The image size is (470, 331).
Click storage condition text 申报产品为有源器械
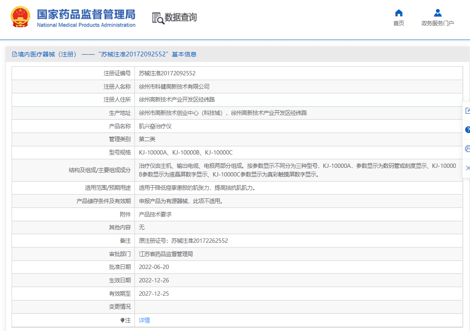coord(181,201)
